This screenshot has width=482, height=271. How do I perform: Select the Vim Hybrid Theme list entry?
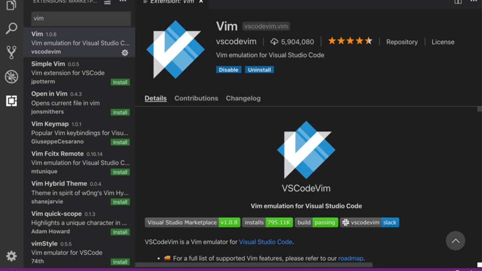click(x=79, y=192)
